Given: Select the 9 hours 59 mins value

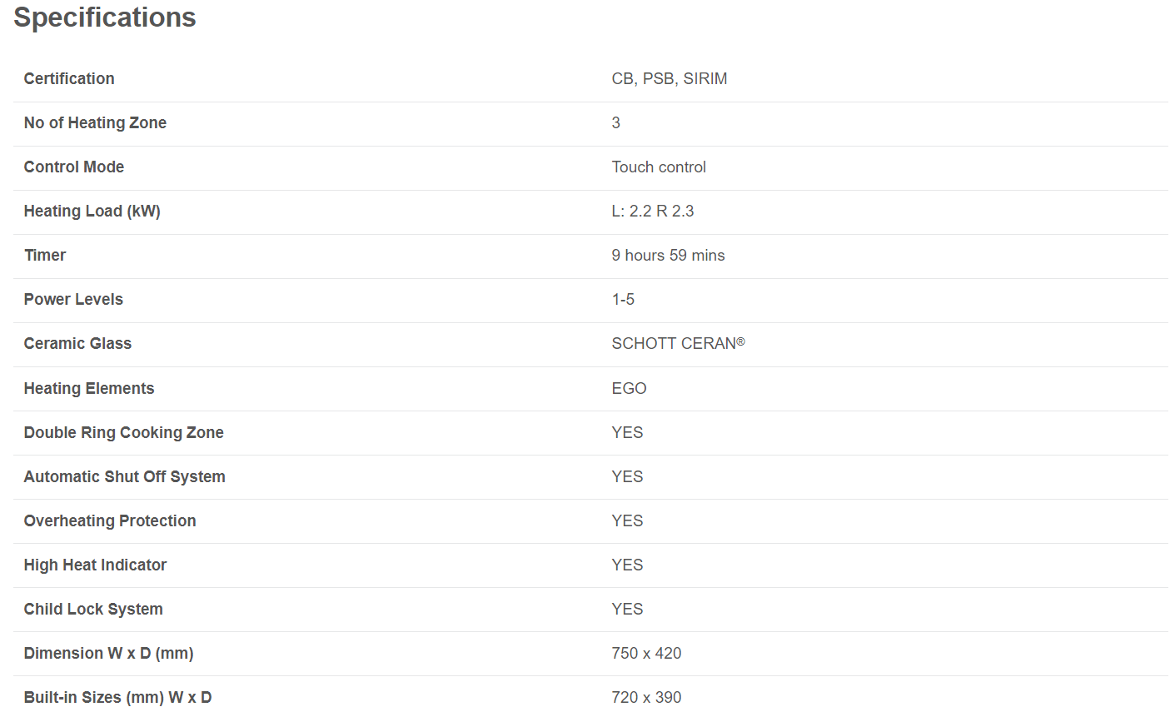Looking at the screenshot, I should click(668, 255).
